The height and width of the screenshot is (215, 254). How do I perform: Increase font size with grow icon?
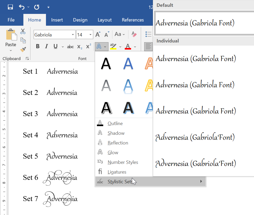pyautogui.click(x=98, y=34)
